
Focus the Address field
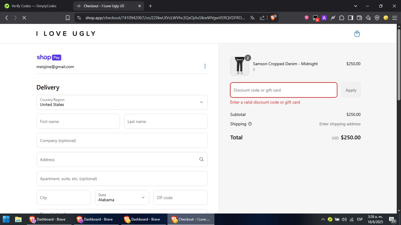pyautogui.click(x=122, y=160)
